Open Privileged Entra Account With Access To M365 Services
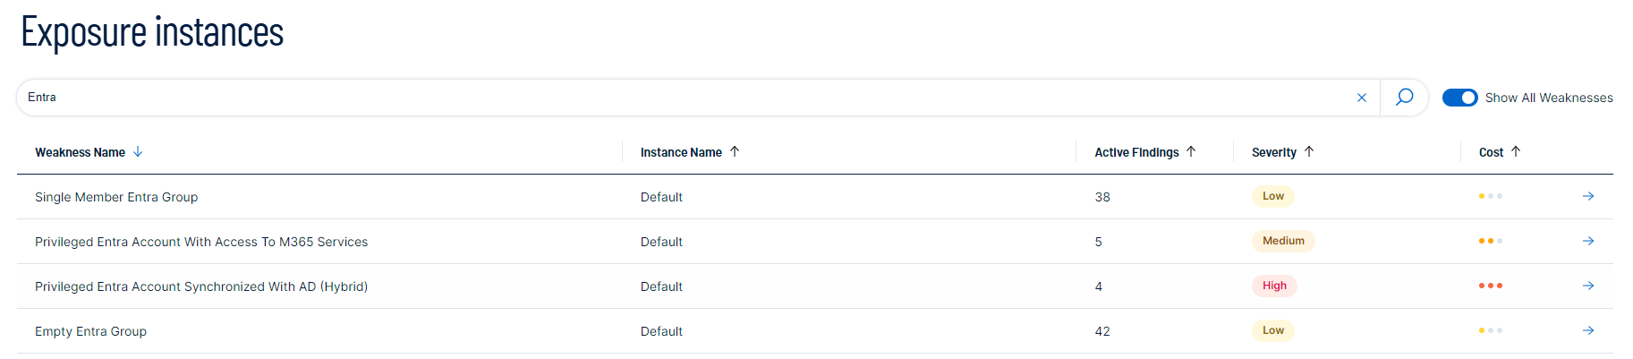 pyautogui.click(x=201, y=242)
